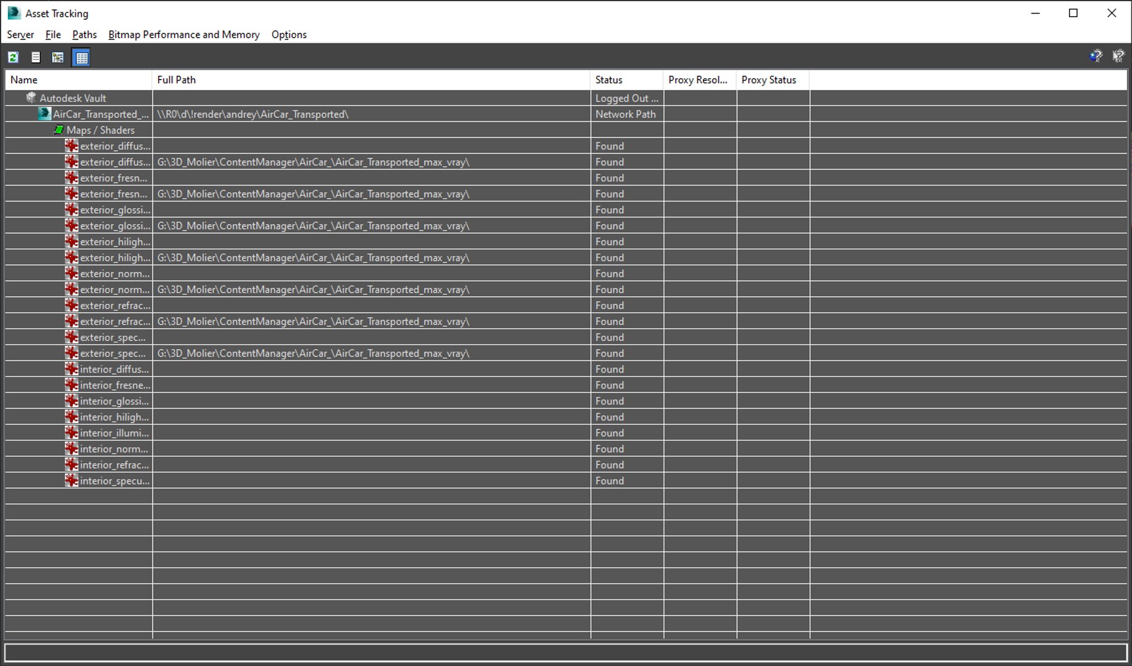Click the interior_specu map icon
Image resolution: width=1132 pixels, height=666 pixels.
point(72,481)
